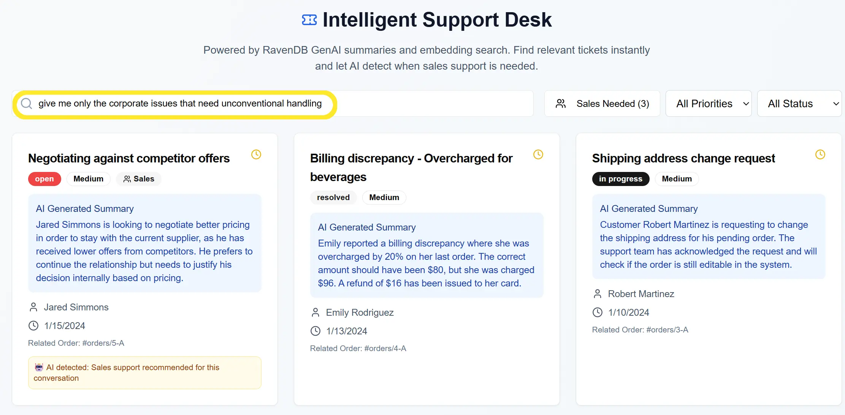
Task: Click clock icon on Negotiating against competitor card
Action: (256, 154)
